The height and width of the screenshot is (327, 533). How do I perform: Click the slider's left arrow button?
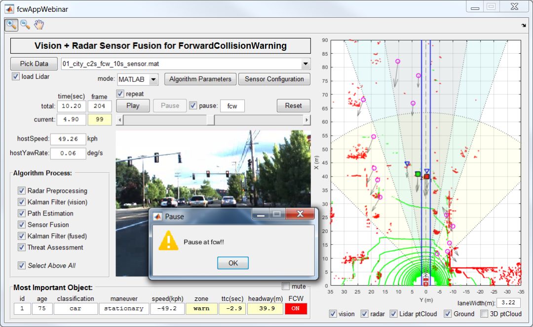119,120
